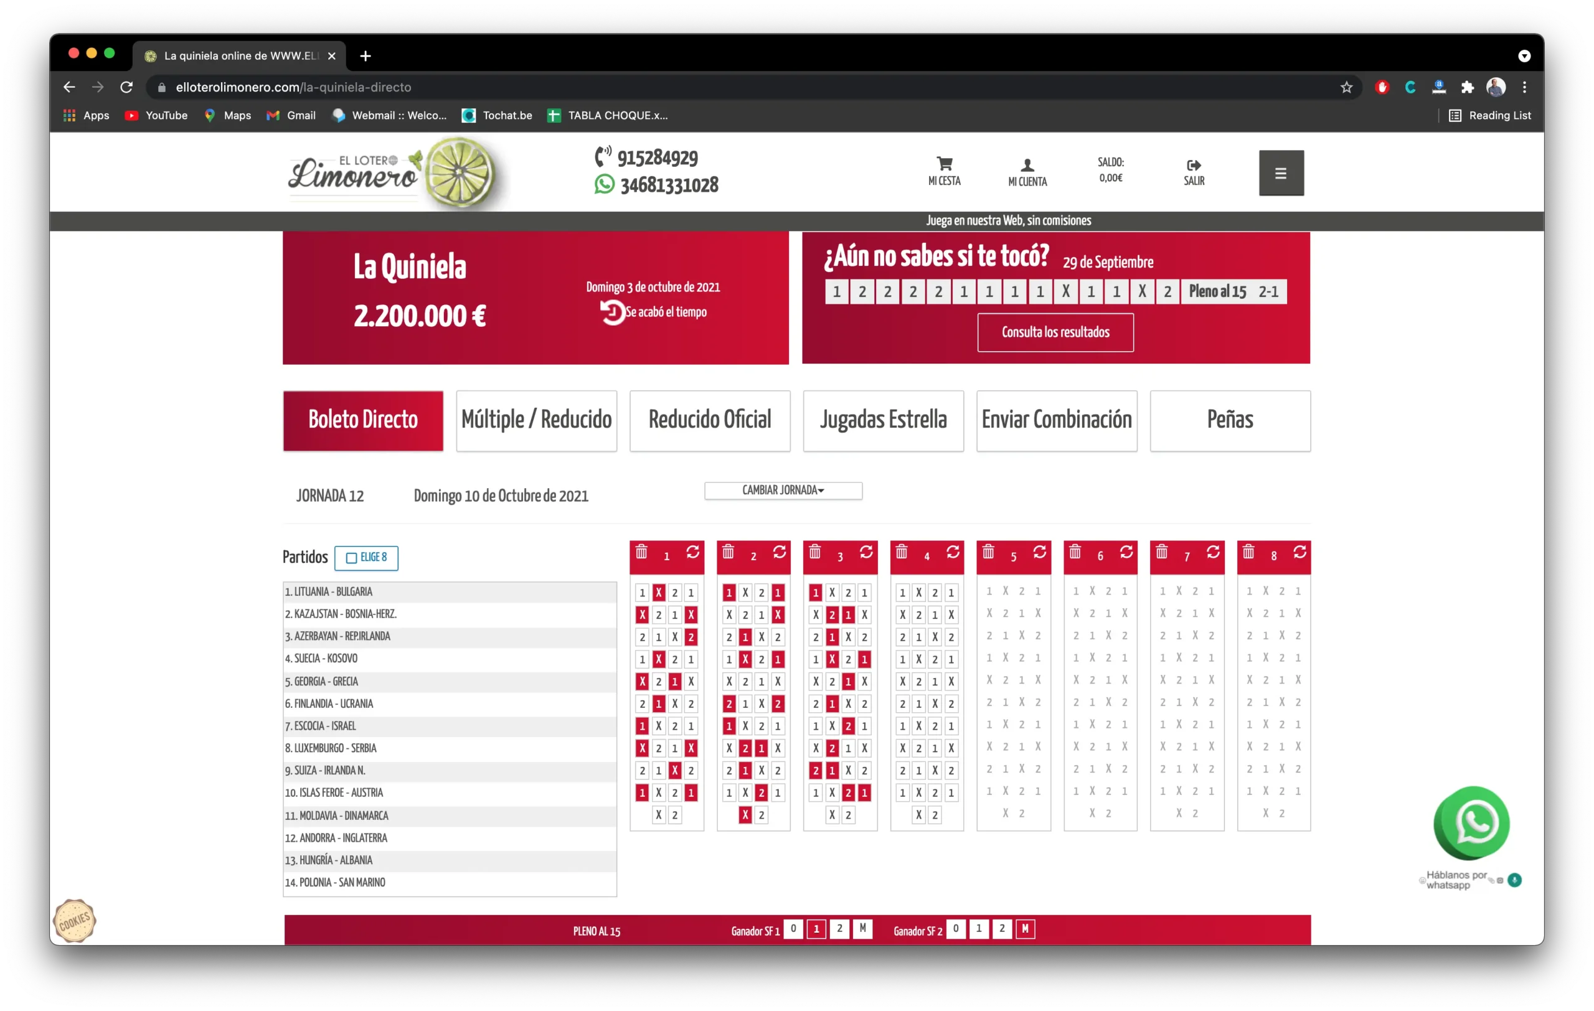This screenshot has width=1594, height=1011.
Task: Open Mi Cesta shopping cart
Action: (944, 171)
